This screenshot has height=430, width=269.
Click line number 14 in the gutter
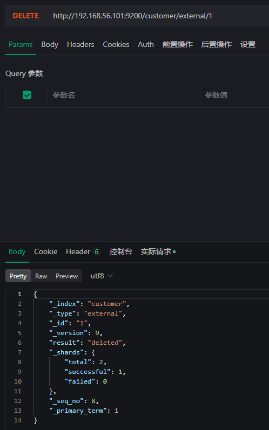click(x=18, y=420)
